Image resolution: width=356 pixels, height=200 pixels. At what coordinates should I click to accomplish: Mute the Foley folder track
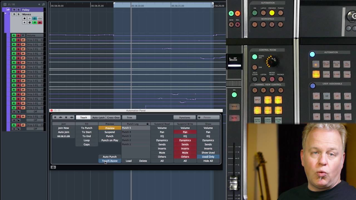coord(14,10)
